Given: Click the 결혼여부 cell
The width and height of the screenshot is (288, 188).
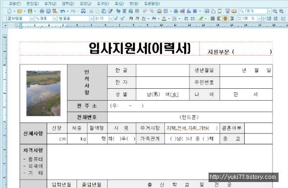Looking at the screenshot, I should tap(232, 128).
